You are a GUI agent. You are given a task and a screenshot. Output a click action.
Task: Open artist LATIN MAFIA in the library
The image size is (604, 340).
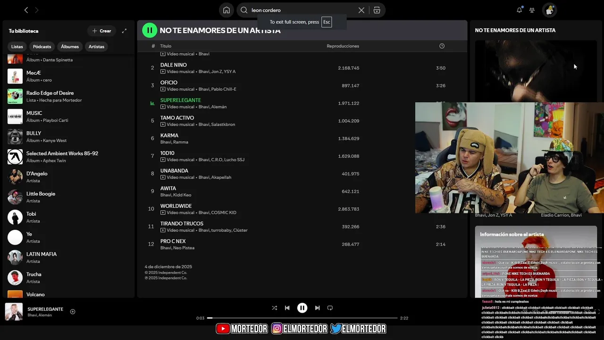coord(68,258)
